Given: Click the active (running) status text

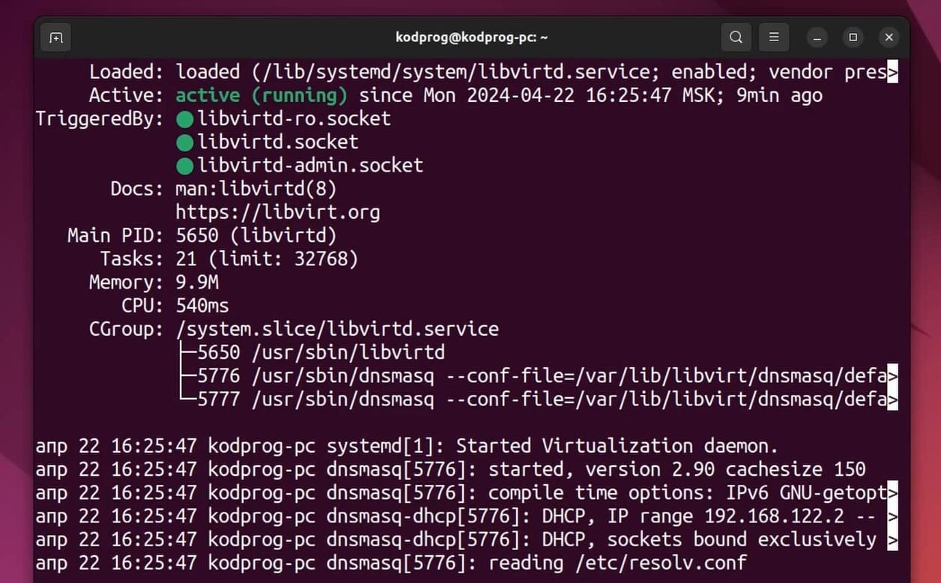Looking at the screenshot, I should (261, 96).
